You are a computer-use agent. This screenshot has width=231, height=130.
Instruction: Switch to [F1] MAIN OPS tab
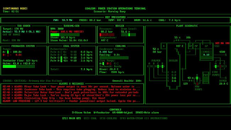click(x=71, y=118)
